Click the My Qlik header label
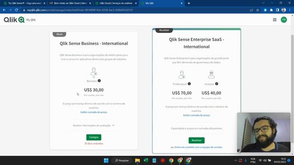This screenshot has height=165, width=294. click(31, 20)
